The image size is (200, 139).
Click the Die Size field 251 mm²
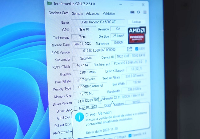118,36
